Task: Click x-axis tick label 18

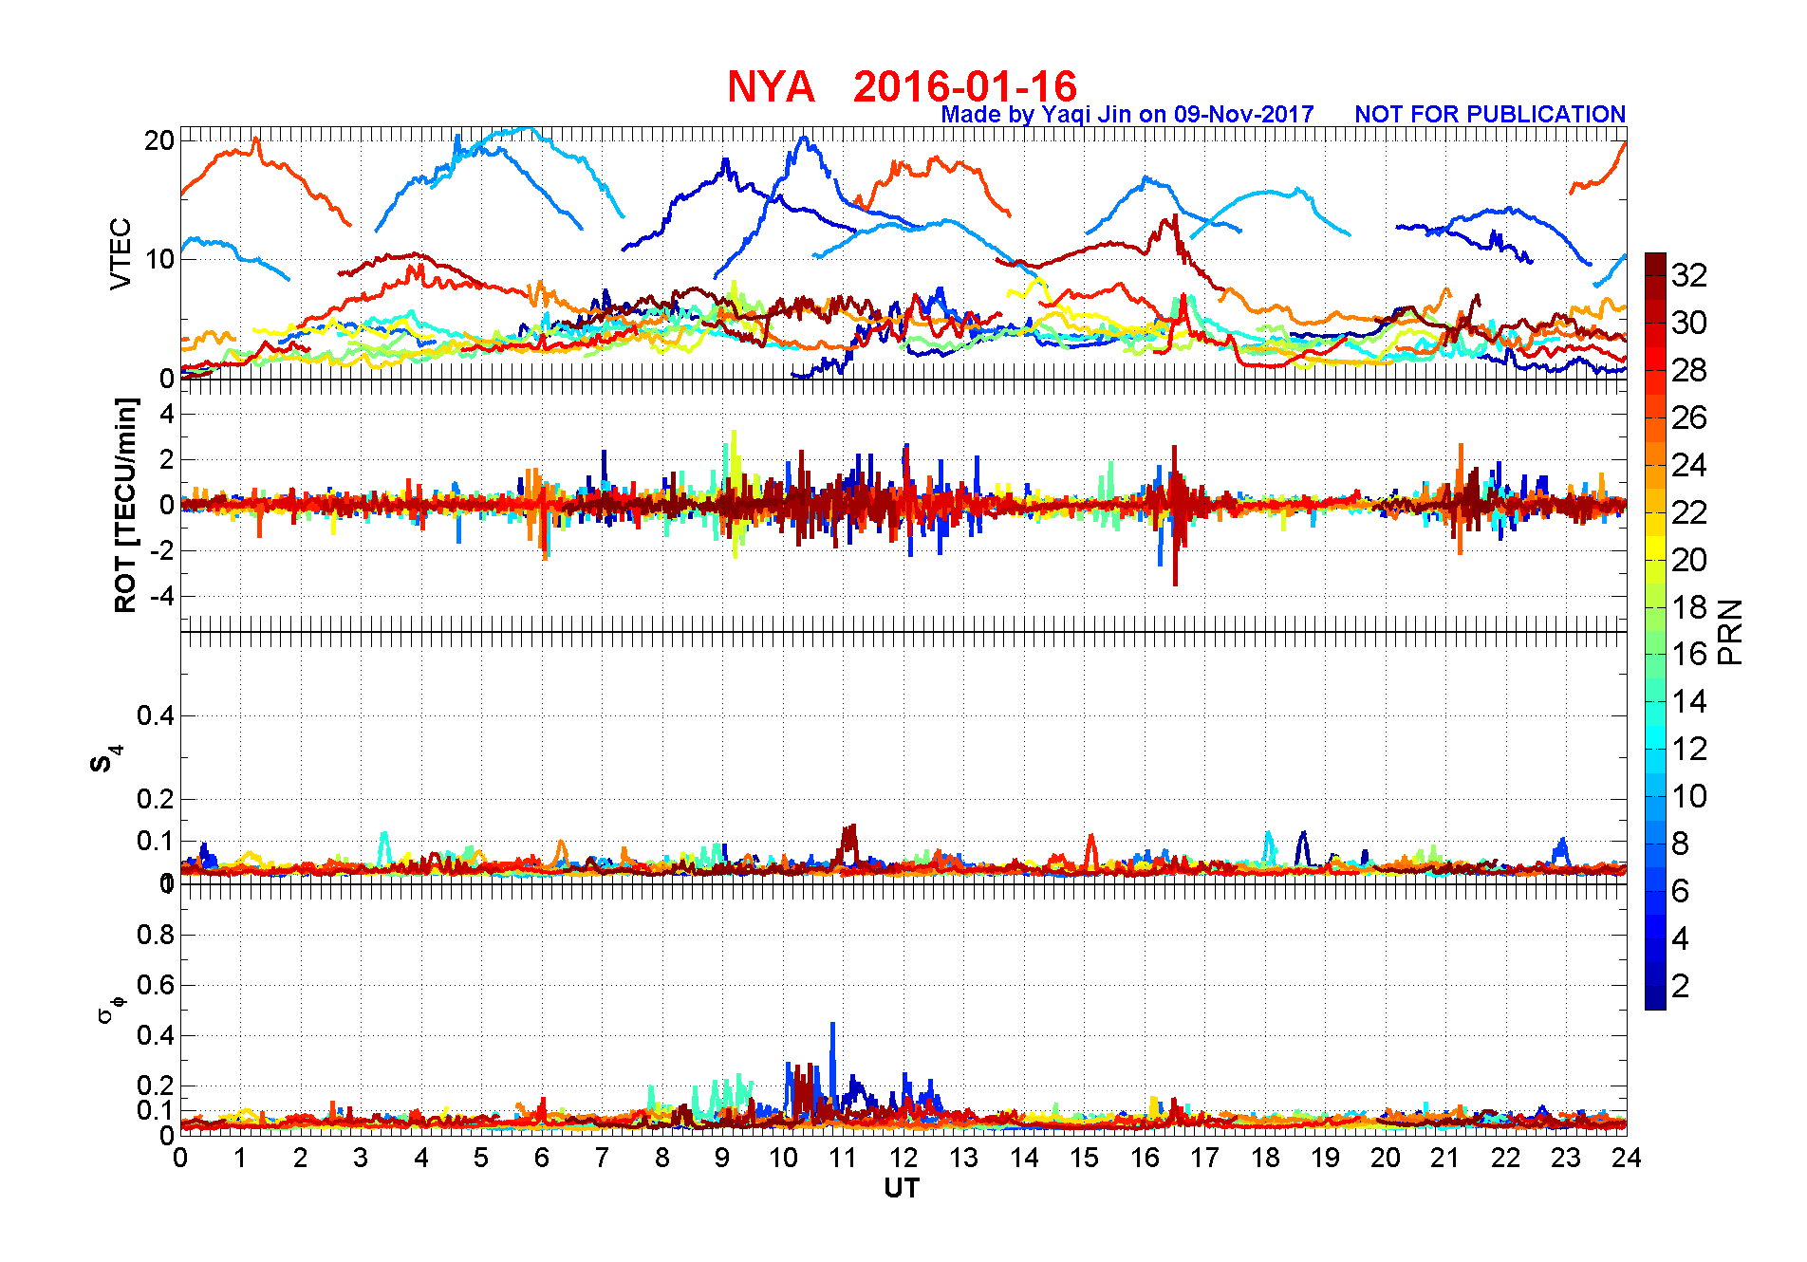Action: pyautogui.click(x=1265, y=1158)
